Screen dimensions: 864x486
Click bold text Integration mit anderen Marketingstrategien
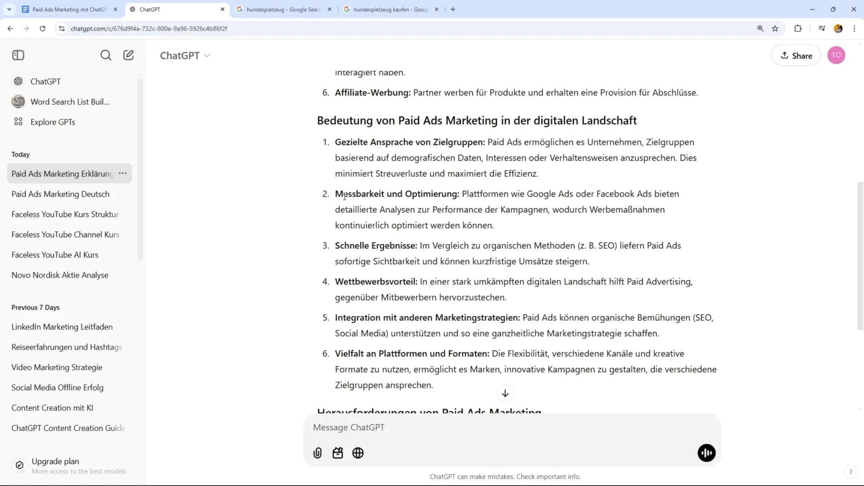coord(427,318)
